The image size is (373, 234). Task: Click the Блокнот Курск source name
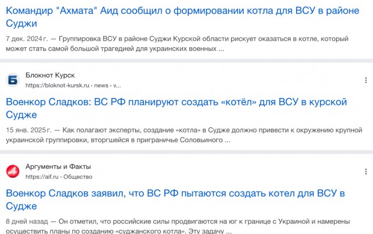(50, 75)
